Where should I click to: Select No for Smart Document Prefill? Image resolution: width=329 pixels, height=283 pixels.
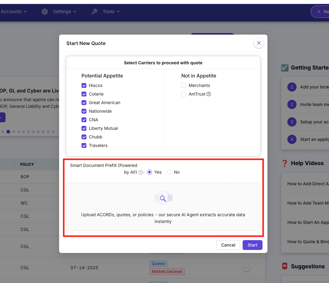[x=169, y=172]
